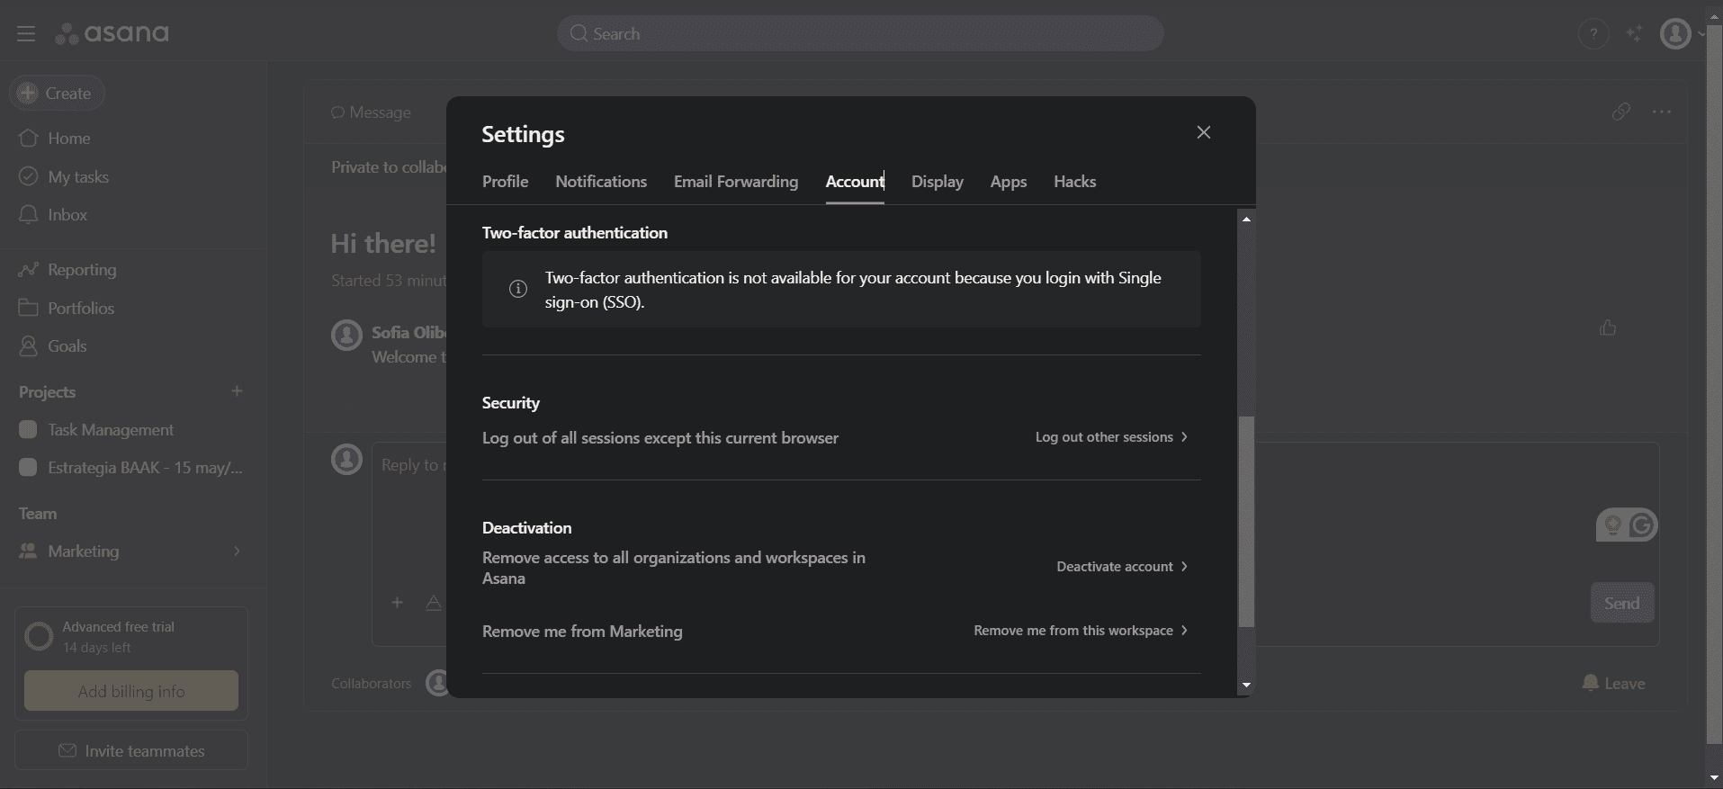Click the Team section header
The height and width of the screenshot is (789, 1723).
(38, 514)
